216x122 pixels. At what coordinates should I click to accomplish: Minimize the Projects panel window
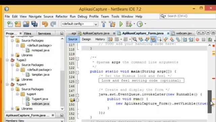click(62, 34)
